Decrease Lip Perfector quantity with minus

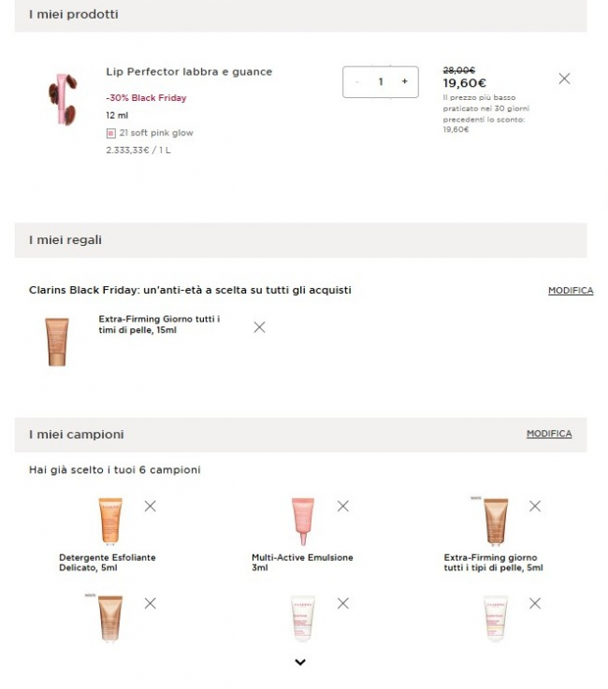[356, 81]
